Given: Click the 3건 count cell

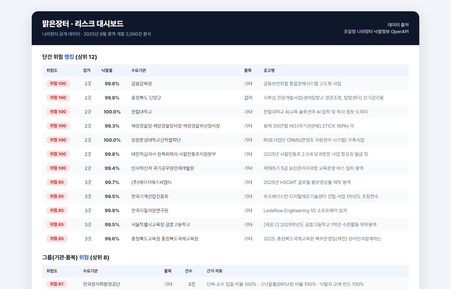Looking at the screenshot, I should pyautogui.click(x=191, y=284).
